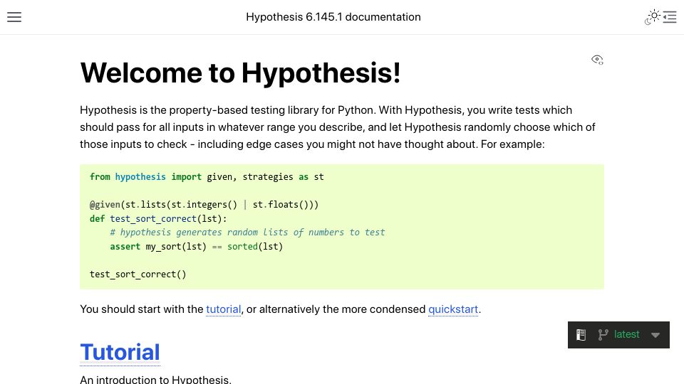This screenshot has width=684, height=384.
Task: Click the view page source eye icon
Action: [x=597, y=60]
